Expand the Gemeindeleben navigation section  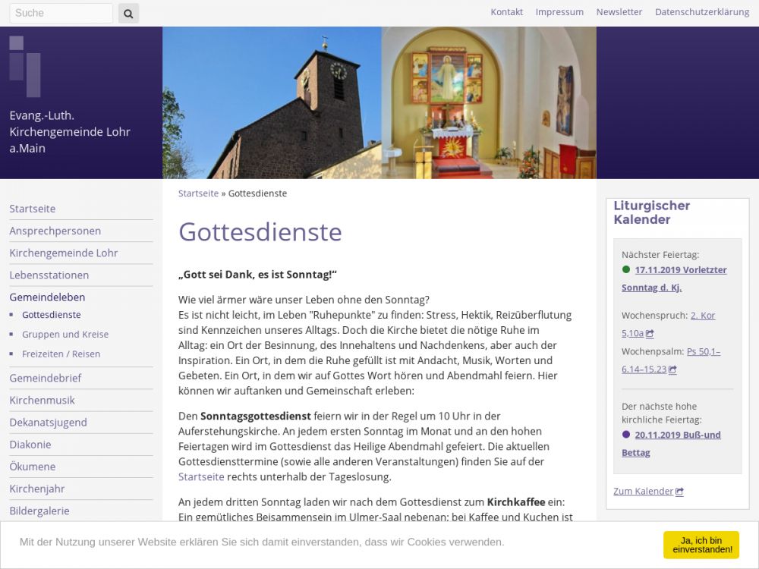tap(47, 297)
